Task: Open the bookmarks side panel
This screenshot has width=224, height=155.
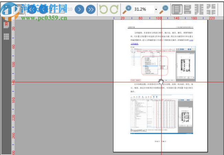Action: pyautogui.click(x=6, y=25)
